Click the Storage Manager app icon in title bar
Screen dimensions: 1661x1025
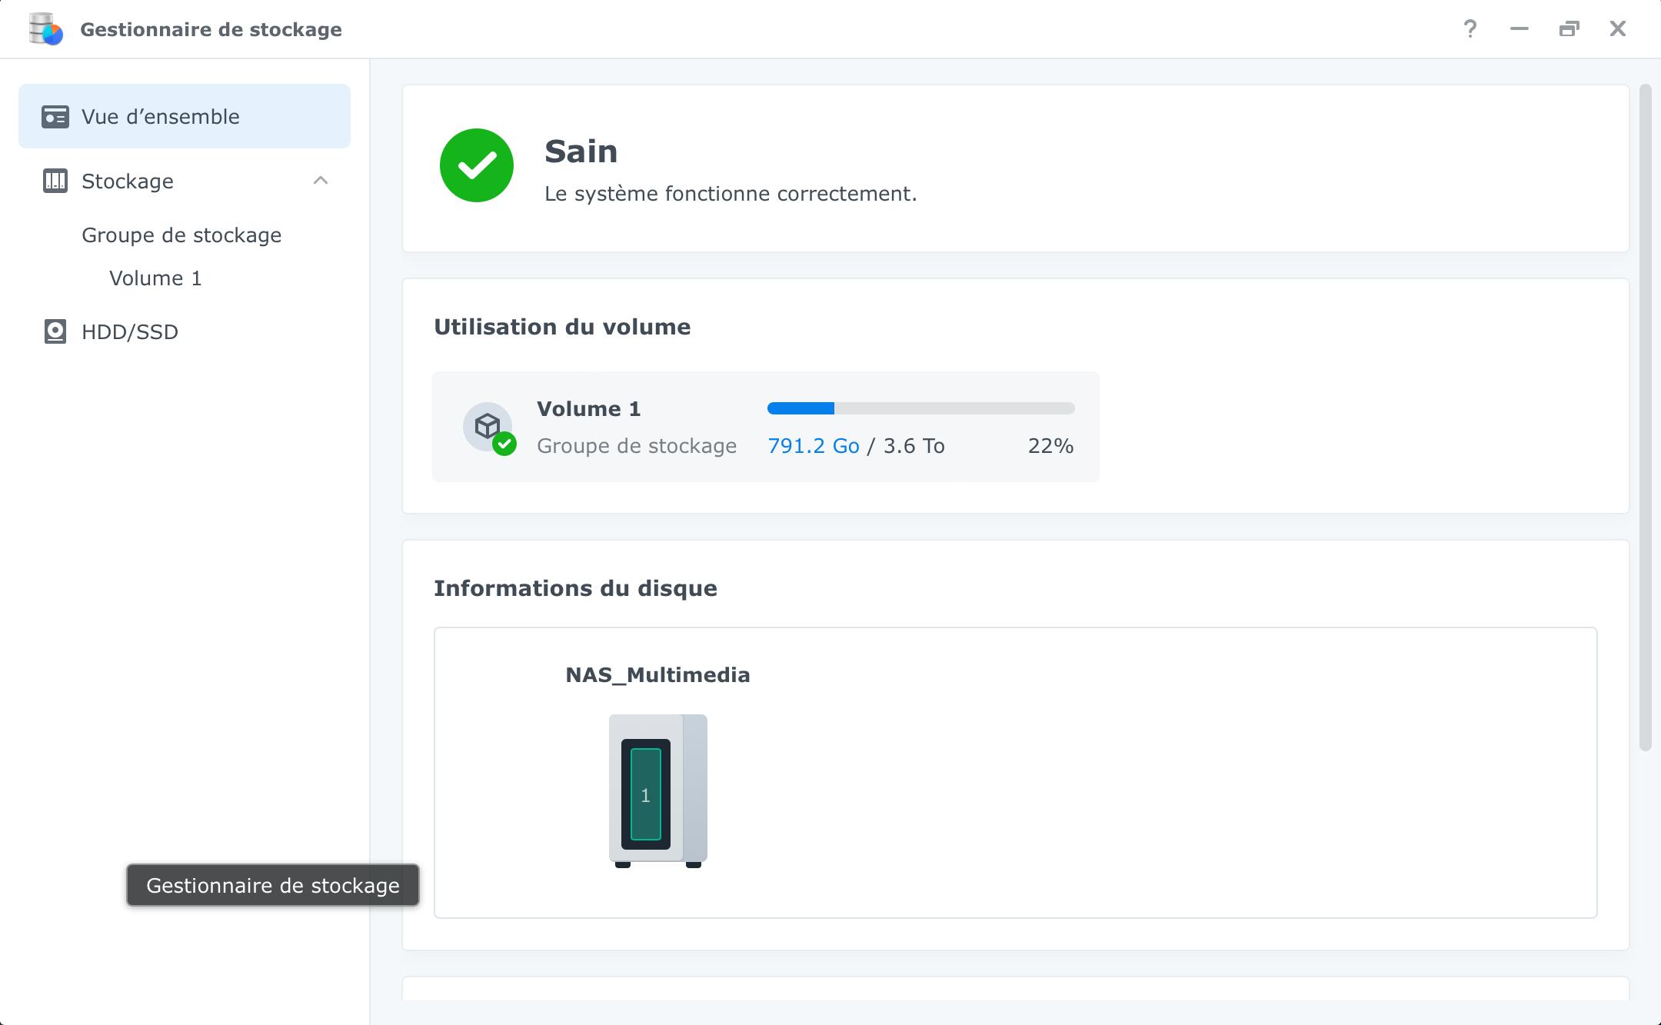[45, 29]
